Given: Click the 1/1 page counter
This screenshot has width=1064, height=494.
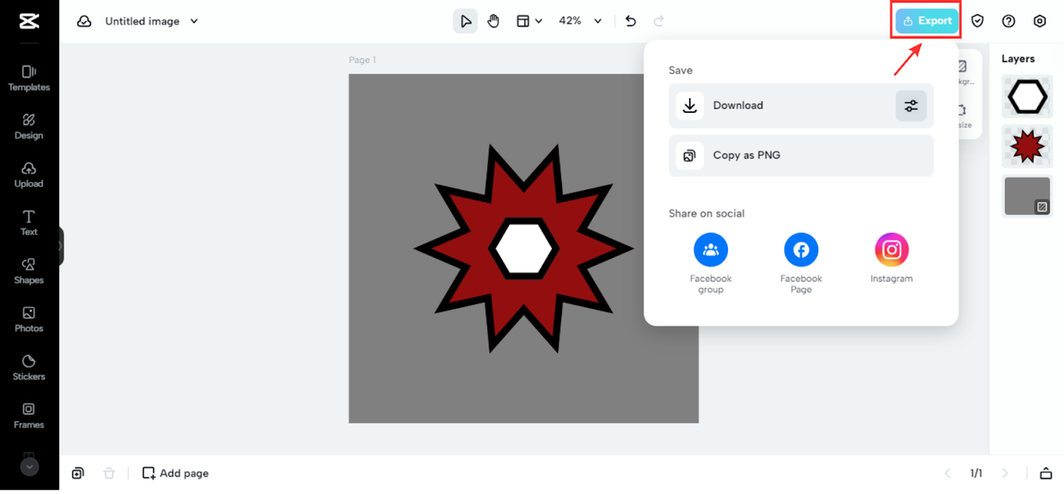Looking at the screenshot, I should (x=976, y=473).
